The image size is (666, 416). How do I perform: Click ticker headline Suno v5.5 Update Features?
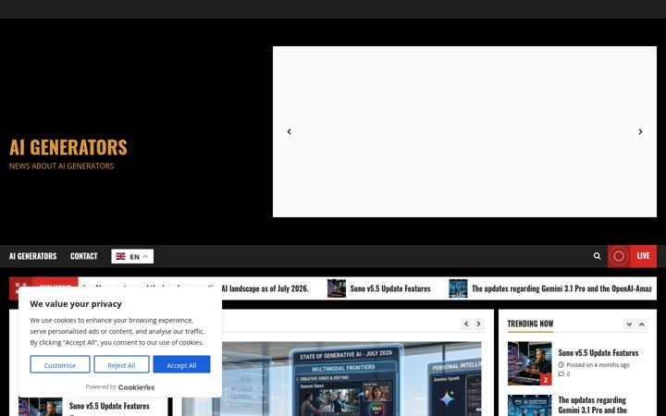pos(390,288)
